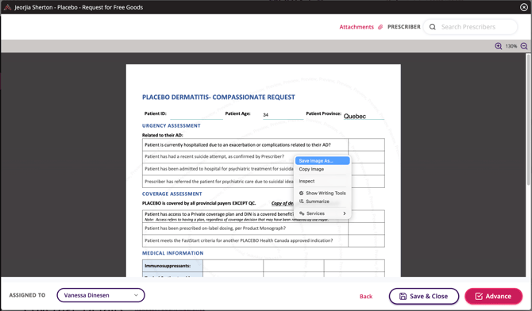Image resolution: width=532 pixels, height=311 pixels.
Task: Open the Assigned To dropdown
Action: [x=101, y=295]
